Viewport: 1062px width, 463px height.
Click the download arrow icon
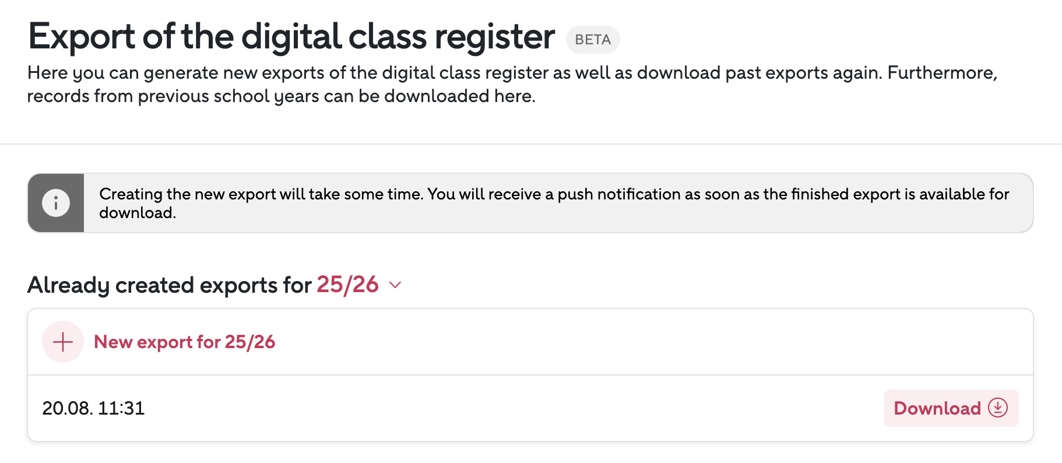click(x=998, y=408)
